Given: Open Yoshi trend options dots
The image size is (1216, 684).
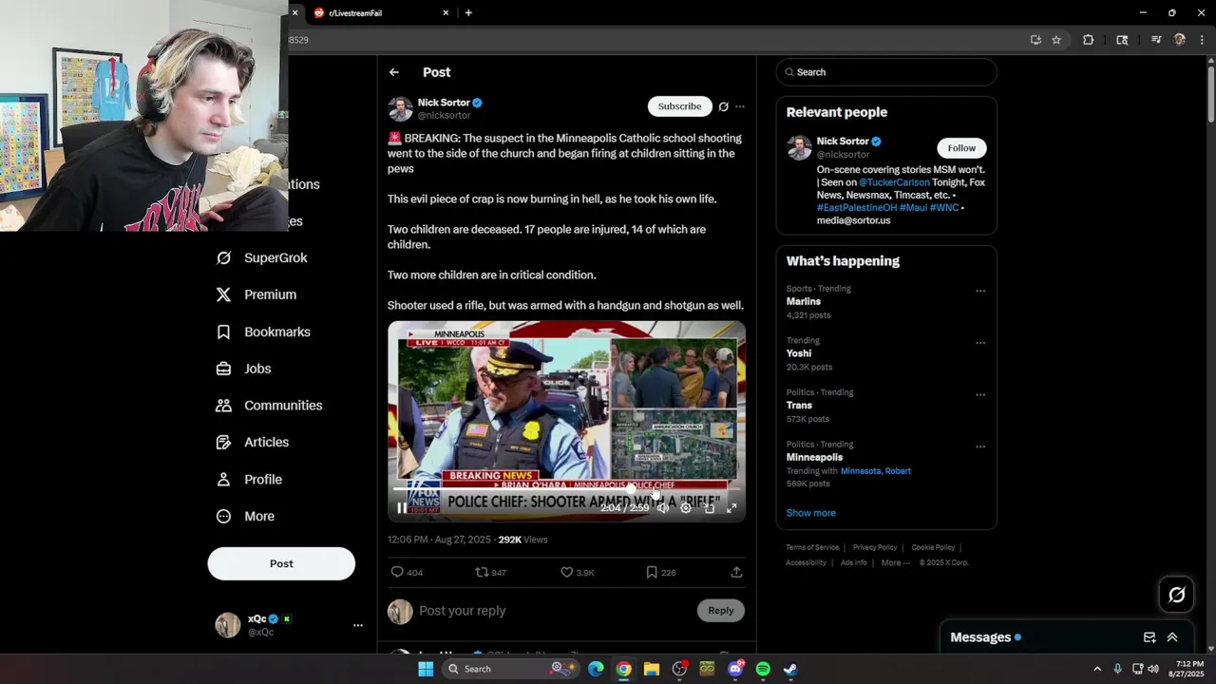Looking at the screenshot, I should point(980,343).
